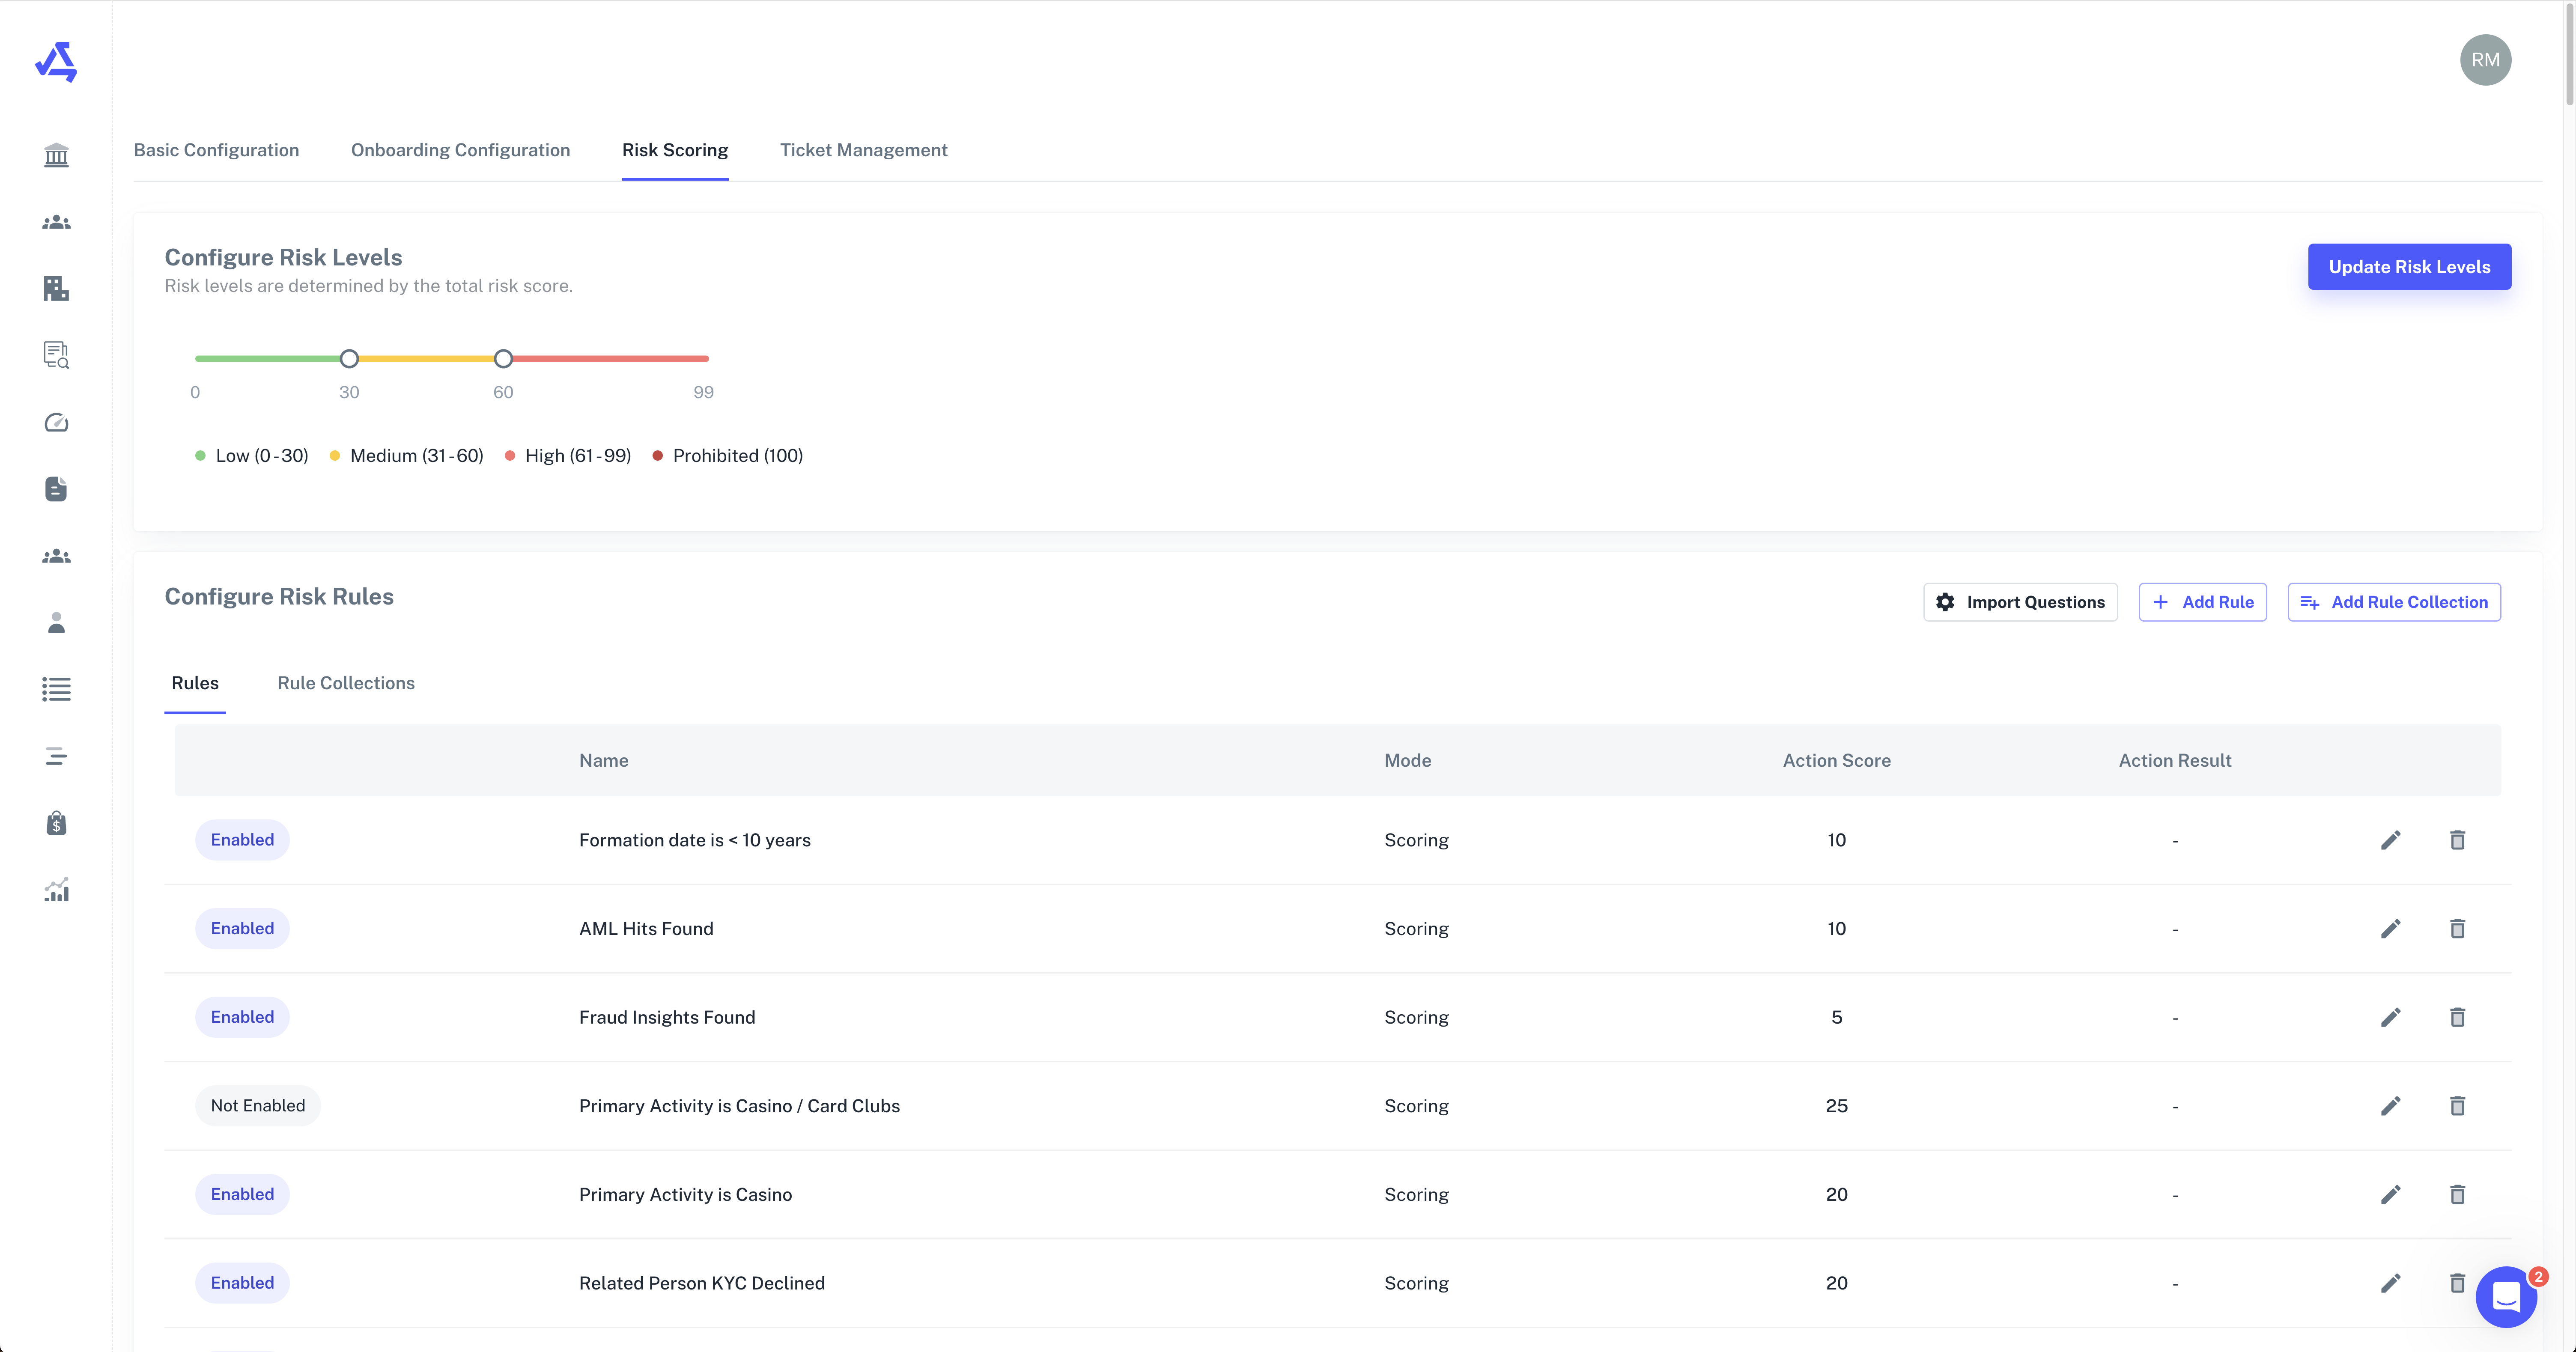The width and height of the screenshot is (2576, 1352).
Task: Open the single person sidebar icon
Action: 56,623
